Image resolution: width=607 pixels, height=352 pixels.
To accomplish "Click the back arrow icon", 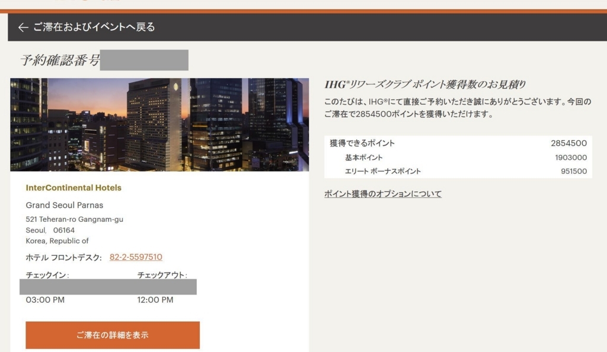I will [23, 27].
